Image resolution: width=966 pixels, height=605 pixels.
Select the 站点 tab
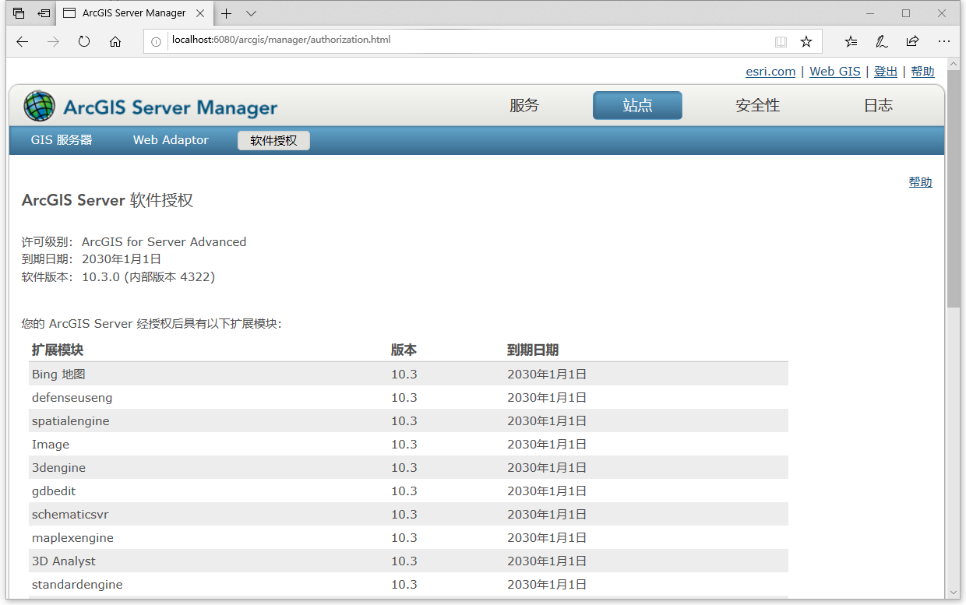(x=637, y=106)
